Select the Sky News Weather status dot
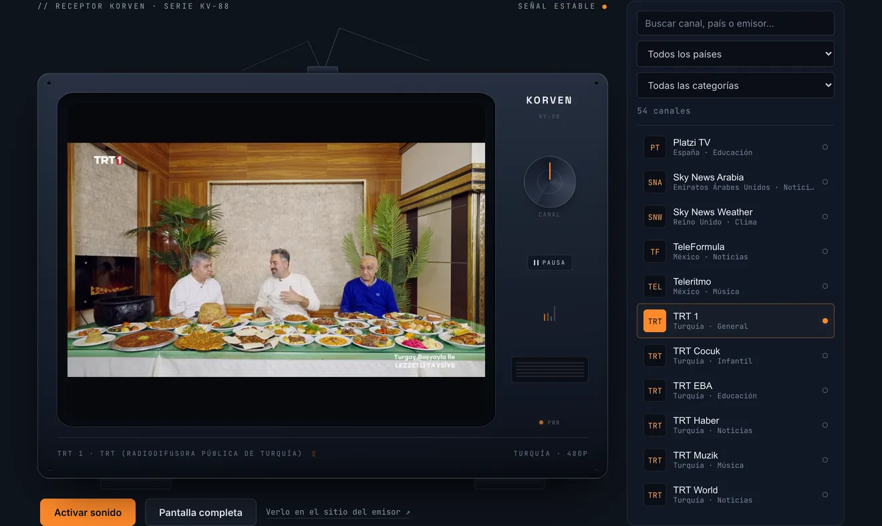The image size is (882, 526). [825, 217]
